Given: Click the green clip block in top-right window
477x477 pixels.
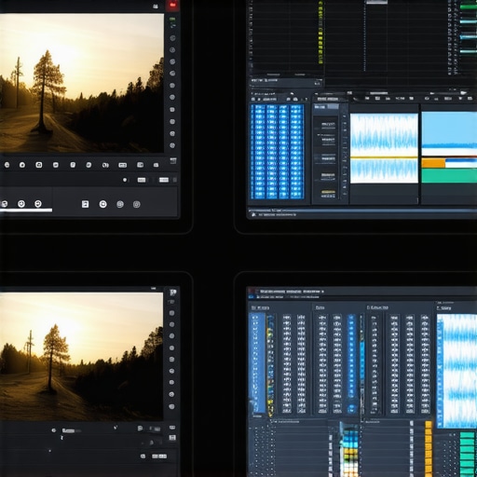Looking at the screenshot, I should click(x=449, y=175).
